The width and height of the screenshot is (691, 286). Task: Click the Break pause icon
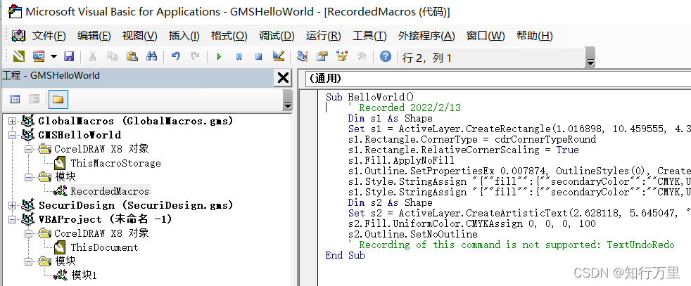[x=239, y=56]
